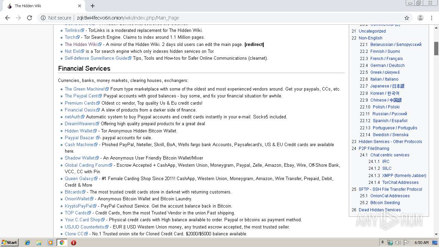This screenshot has height=247, width=439.
Task: Switch to The Hidden Wiki tab
Action: (44, 6)
